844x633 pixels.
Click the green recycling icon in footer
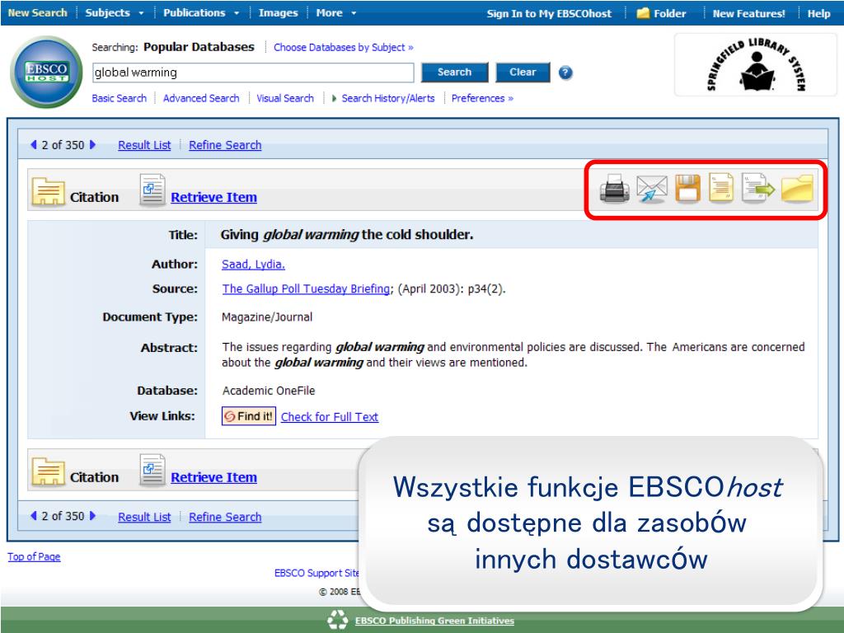point(338,620)
